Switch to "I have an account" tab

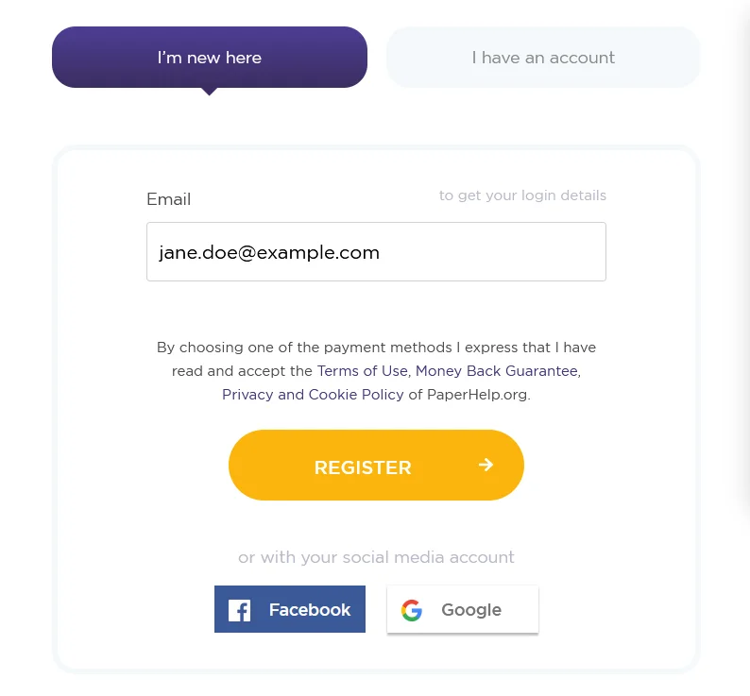[543, 58]
